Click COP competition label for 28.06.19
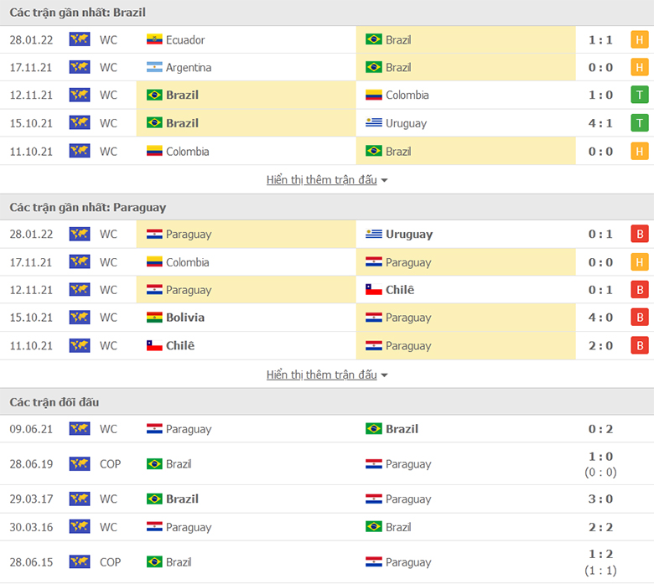This screenshot has width=654, height=584. (110, 463)
